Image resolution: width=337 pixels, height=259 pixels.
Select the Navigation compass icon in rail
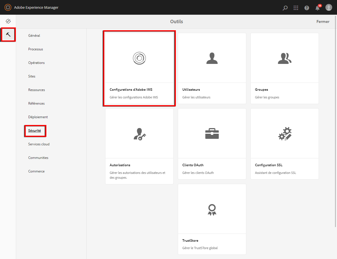pyautogui.click(x=8, y=21)
